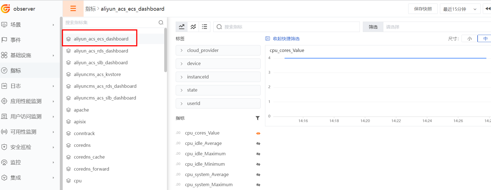Open the 最近15分钟 time range dropdown

460,9
